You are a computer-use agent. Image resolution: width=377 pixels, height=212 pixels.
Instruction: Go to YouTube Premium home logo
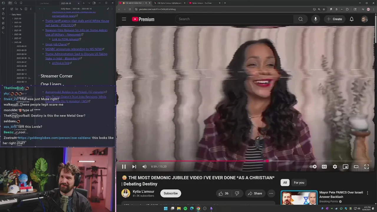pos(143,19)
